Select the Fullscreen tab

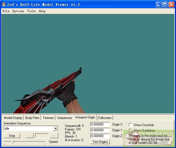tap(105, 118)
